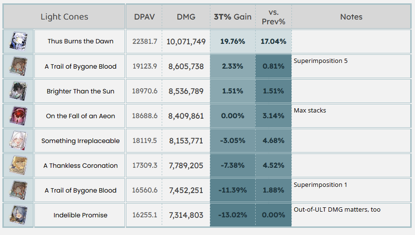Click the On the Fall of an Aeon icon

[x=18, y=116]
